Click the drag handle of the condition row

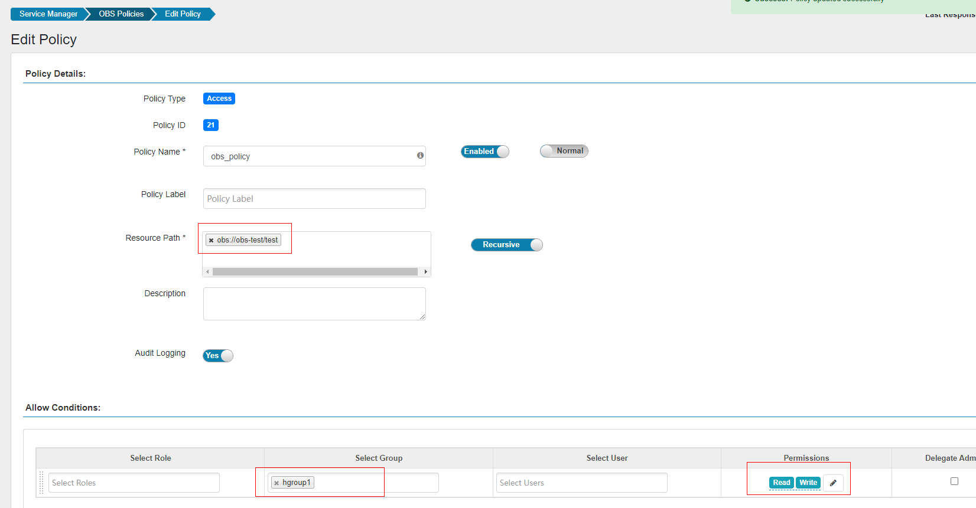41,483
